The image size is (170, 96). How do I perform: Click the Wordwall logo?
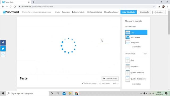(x=11, y=12)
